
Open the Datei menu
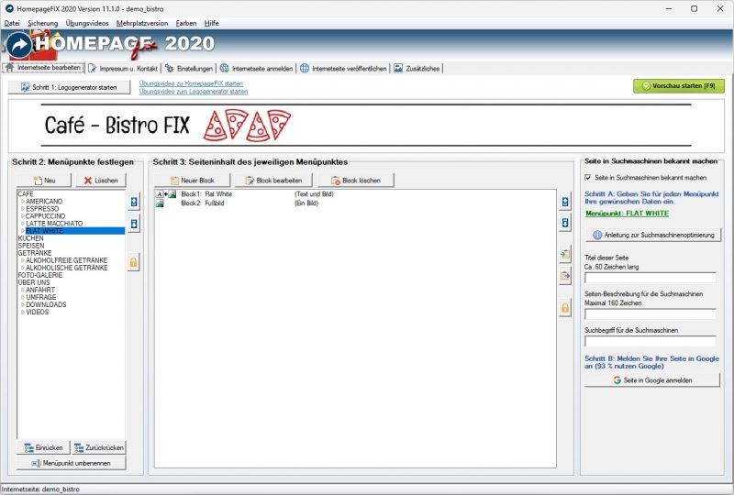12,23
